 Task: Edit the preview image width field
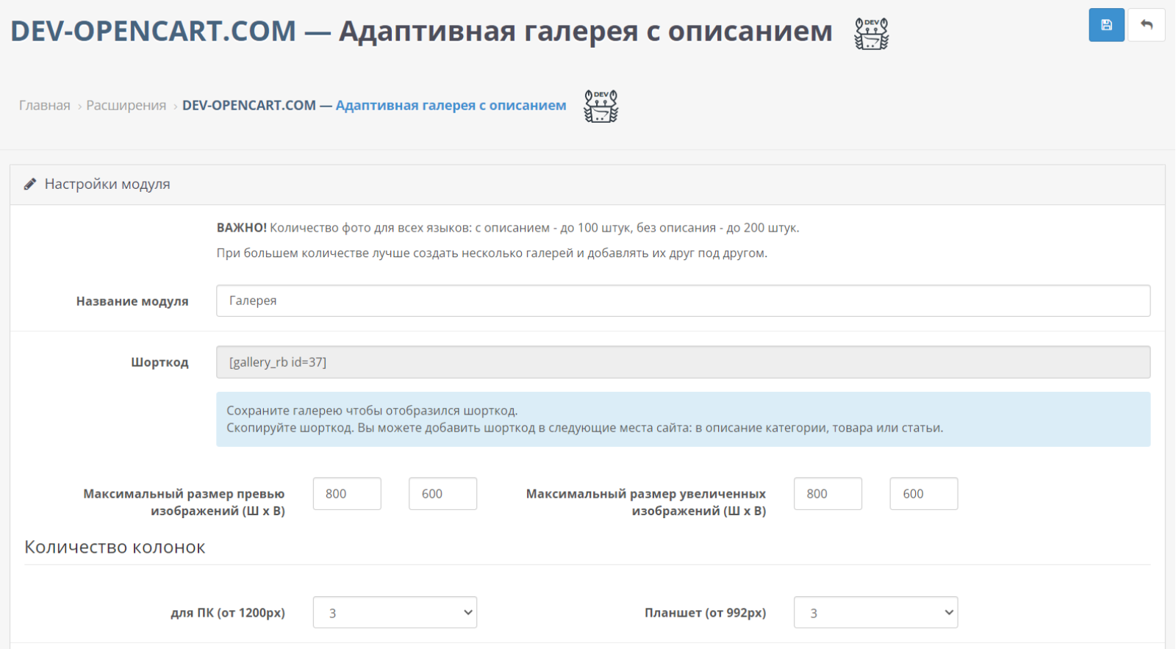point(347,494)
